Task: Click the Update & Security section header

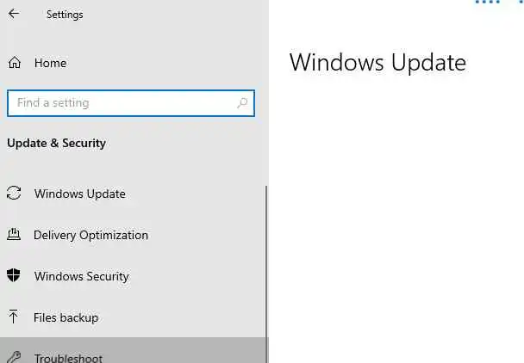Action: (56, 143)
